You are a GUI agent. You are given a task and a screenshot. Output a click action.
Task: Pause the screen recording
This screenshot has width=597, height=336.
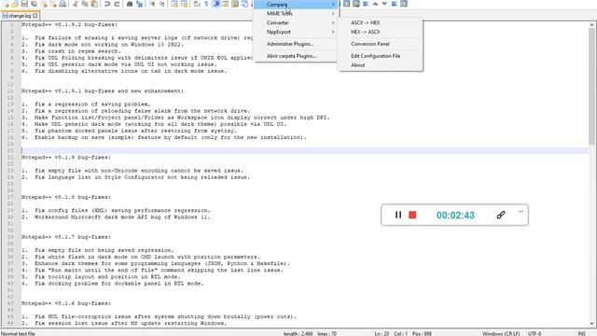[398, 215]
